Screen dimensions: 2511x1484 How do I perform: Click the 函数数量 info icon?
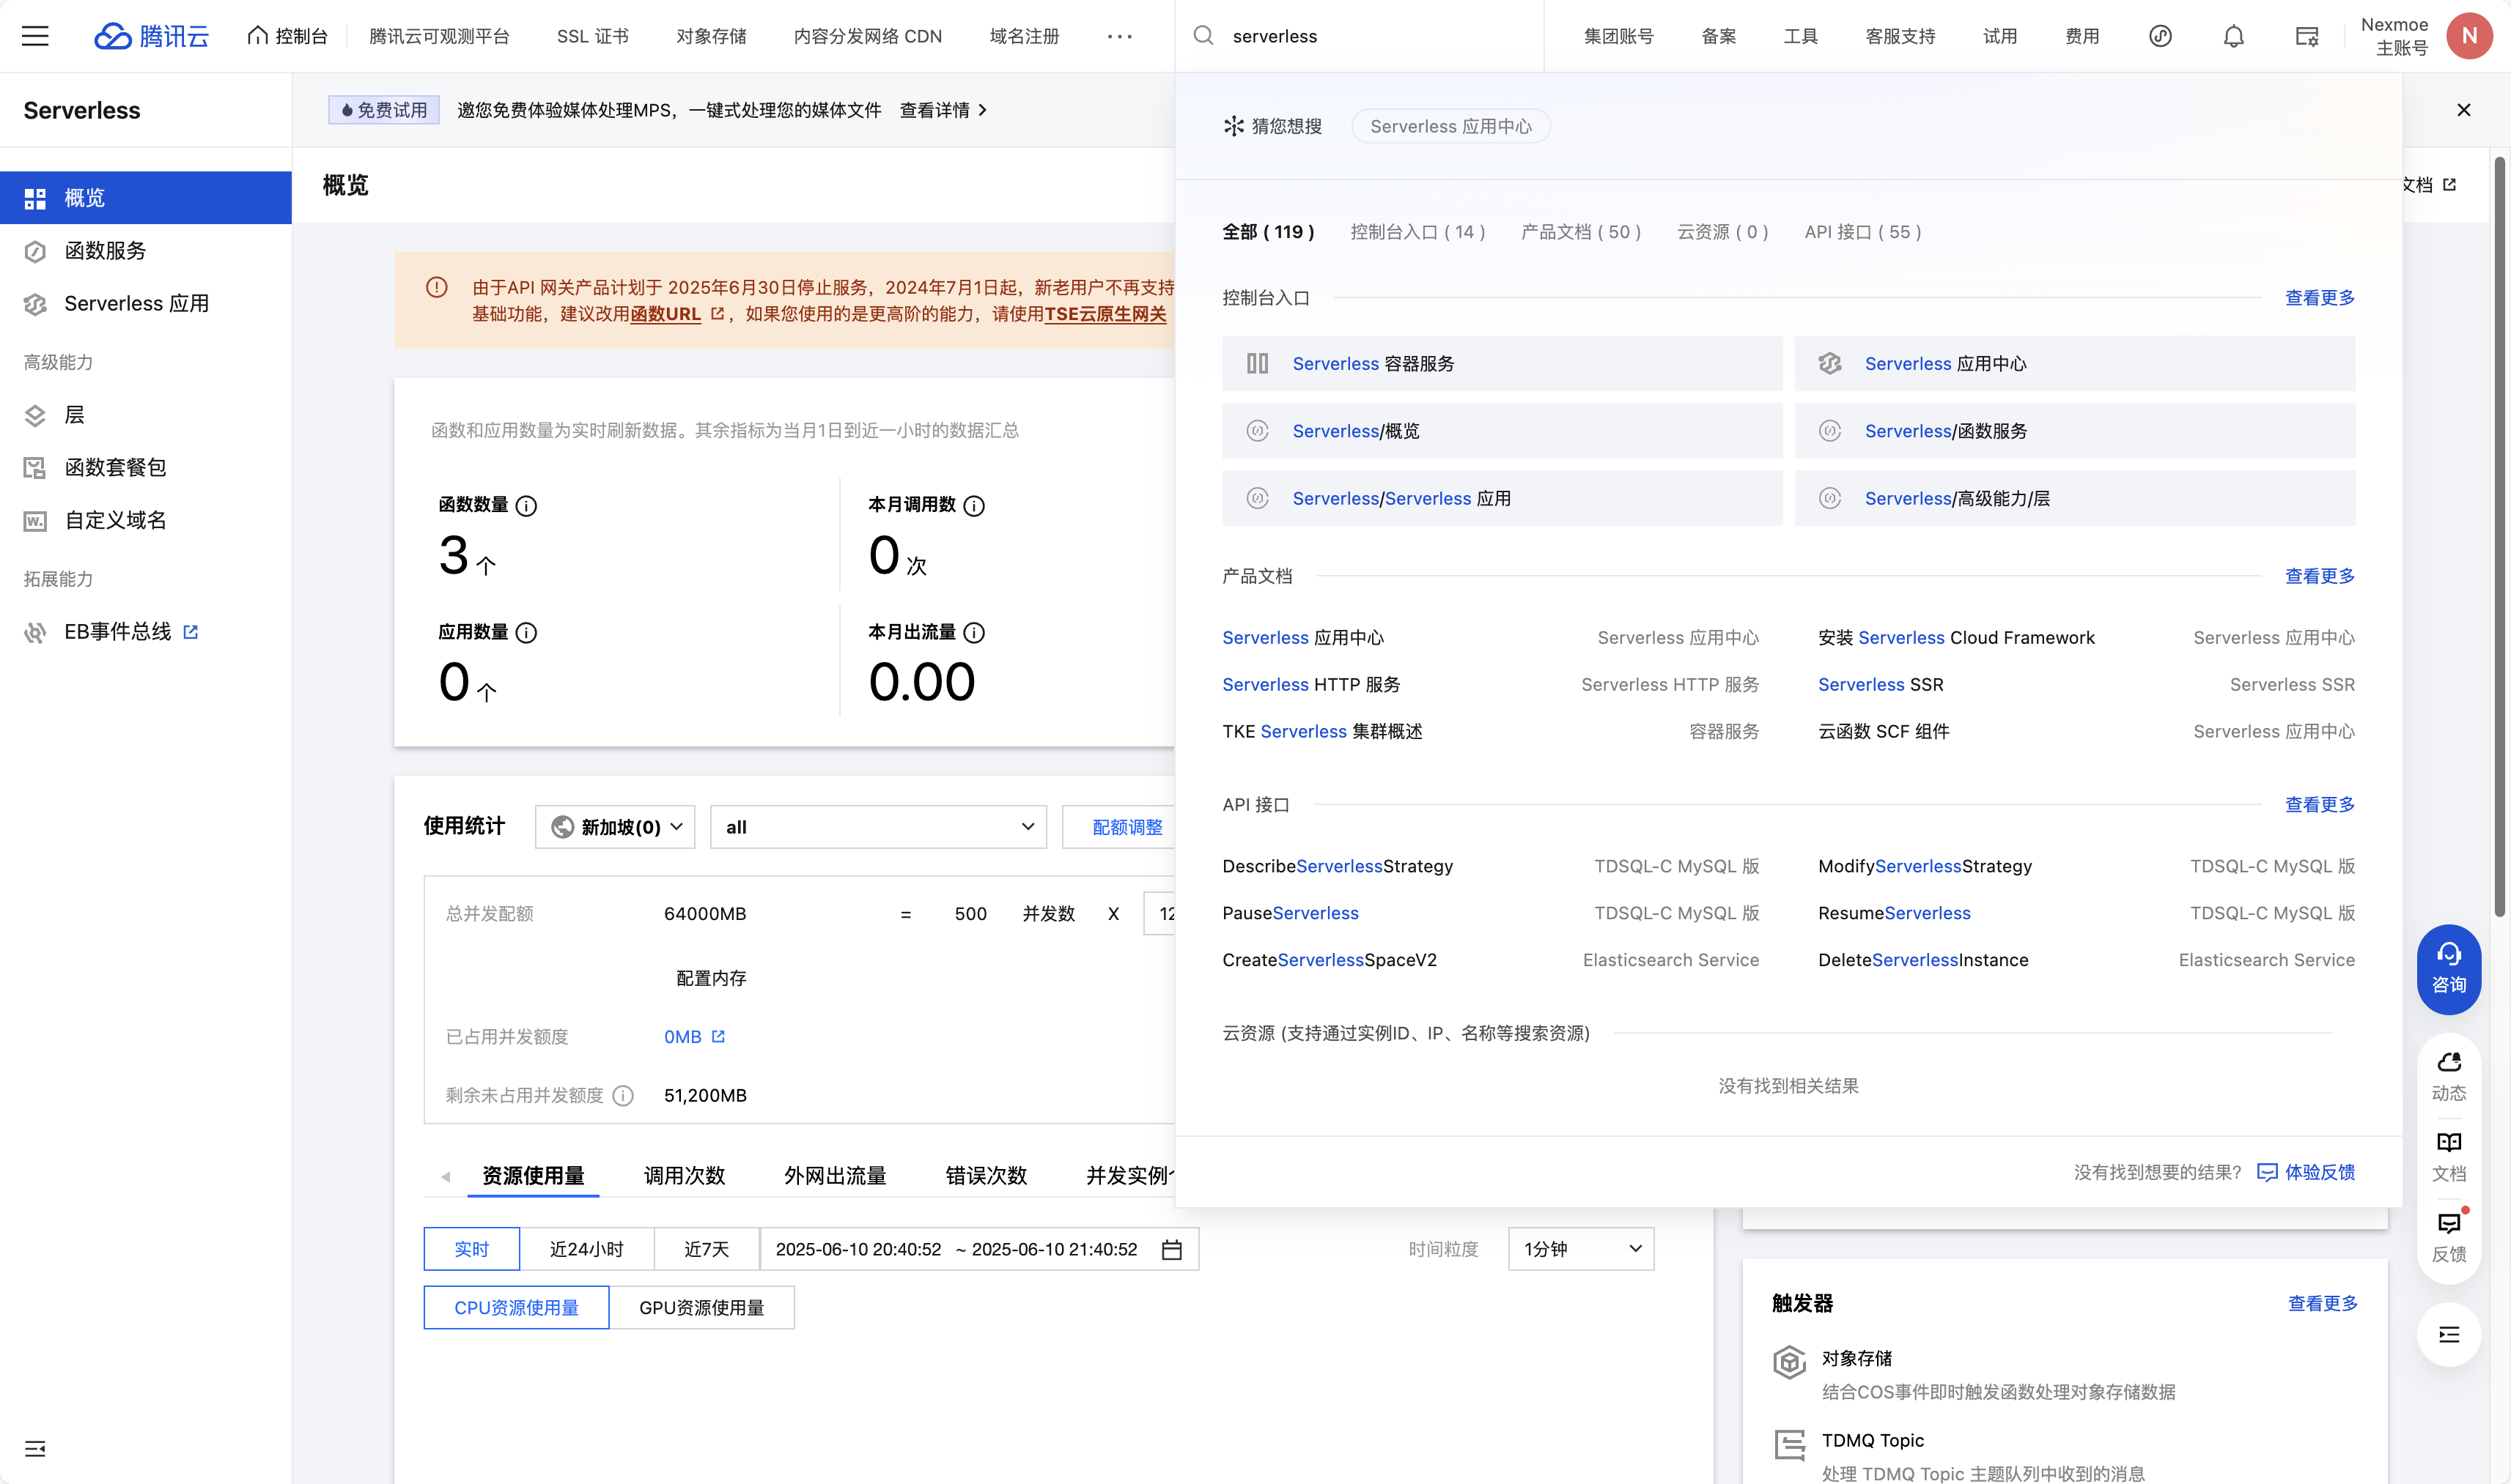pyautogui.click(x=526, y=506)
